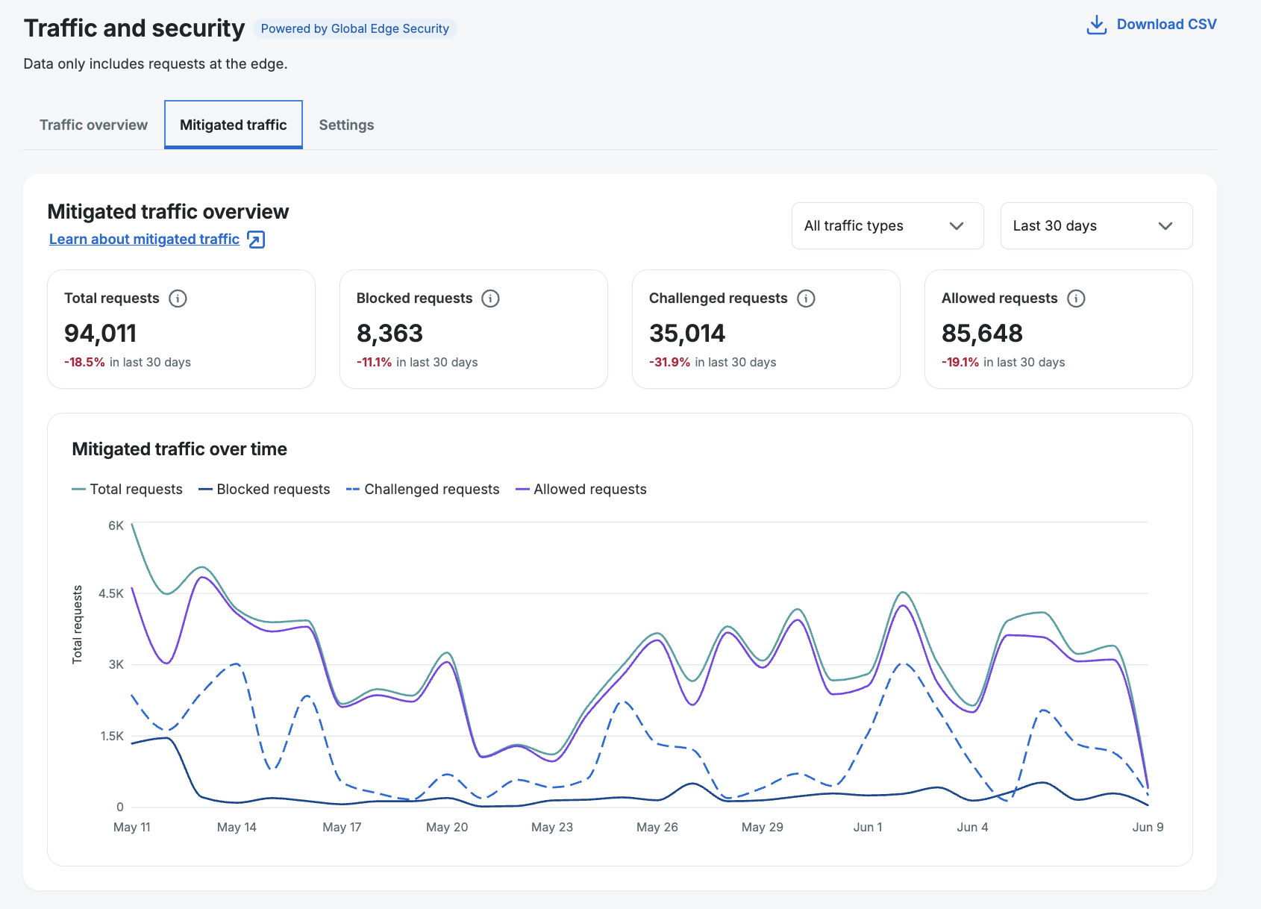Click the Last 30 days chevron
This screenshot has width=1261, height=909.
click(1165, 226)
